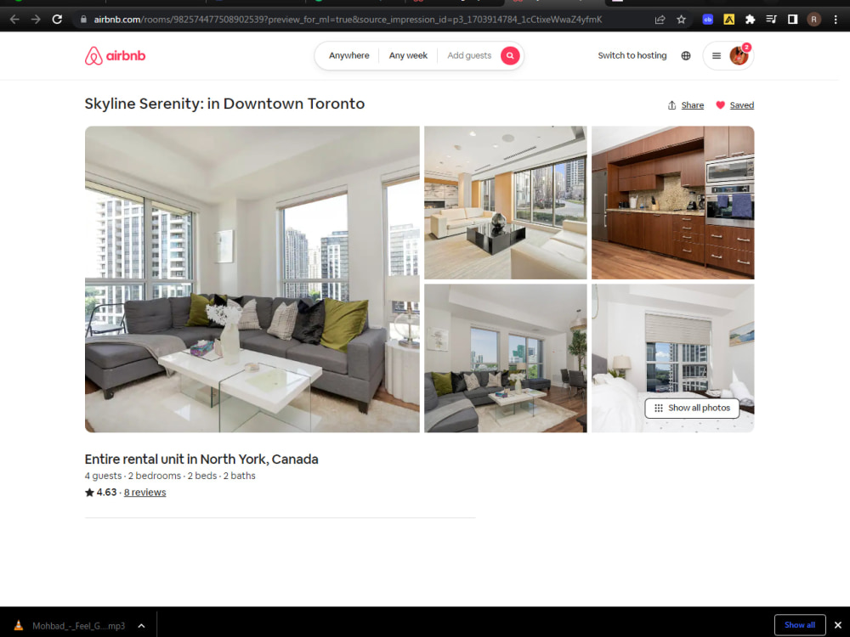Click Show all downloads button
Image resolution: width=850 pixels, height=637 pixels.
(800, 625)
